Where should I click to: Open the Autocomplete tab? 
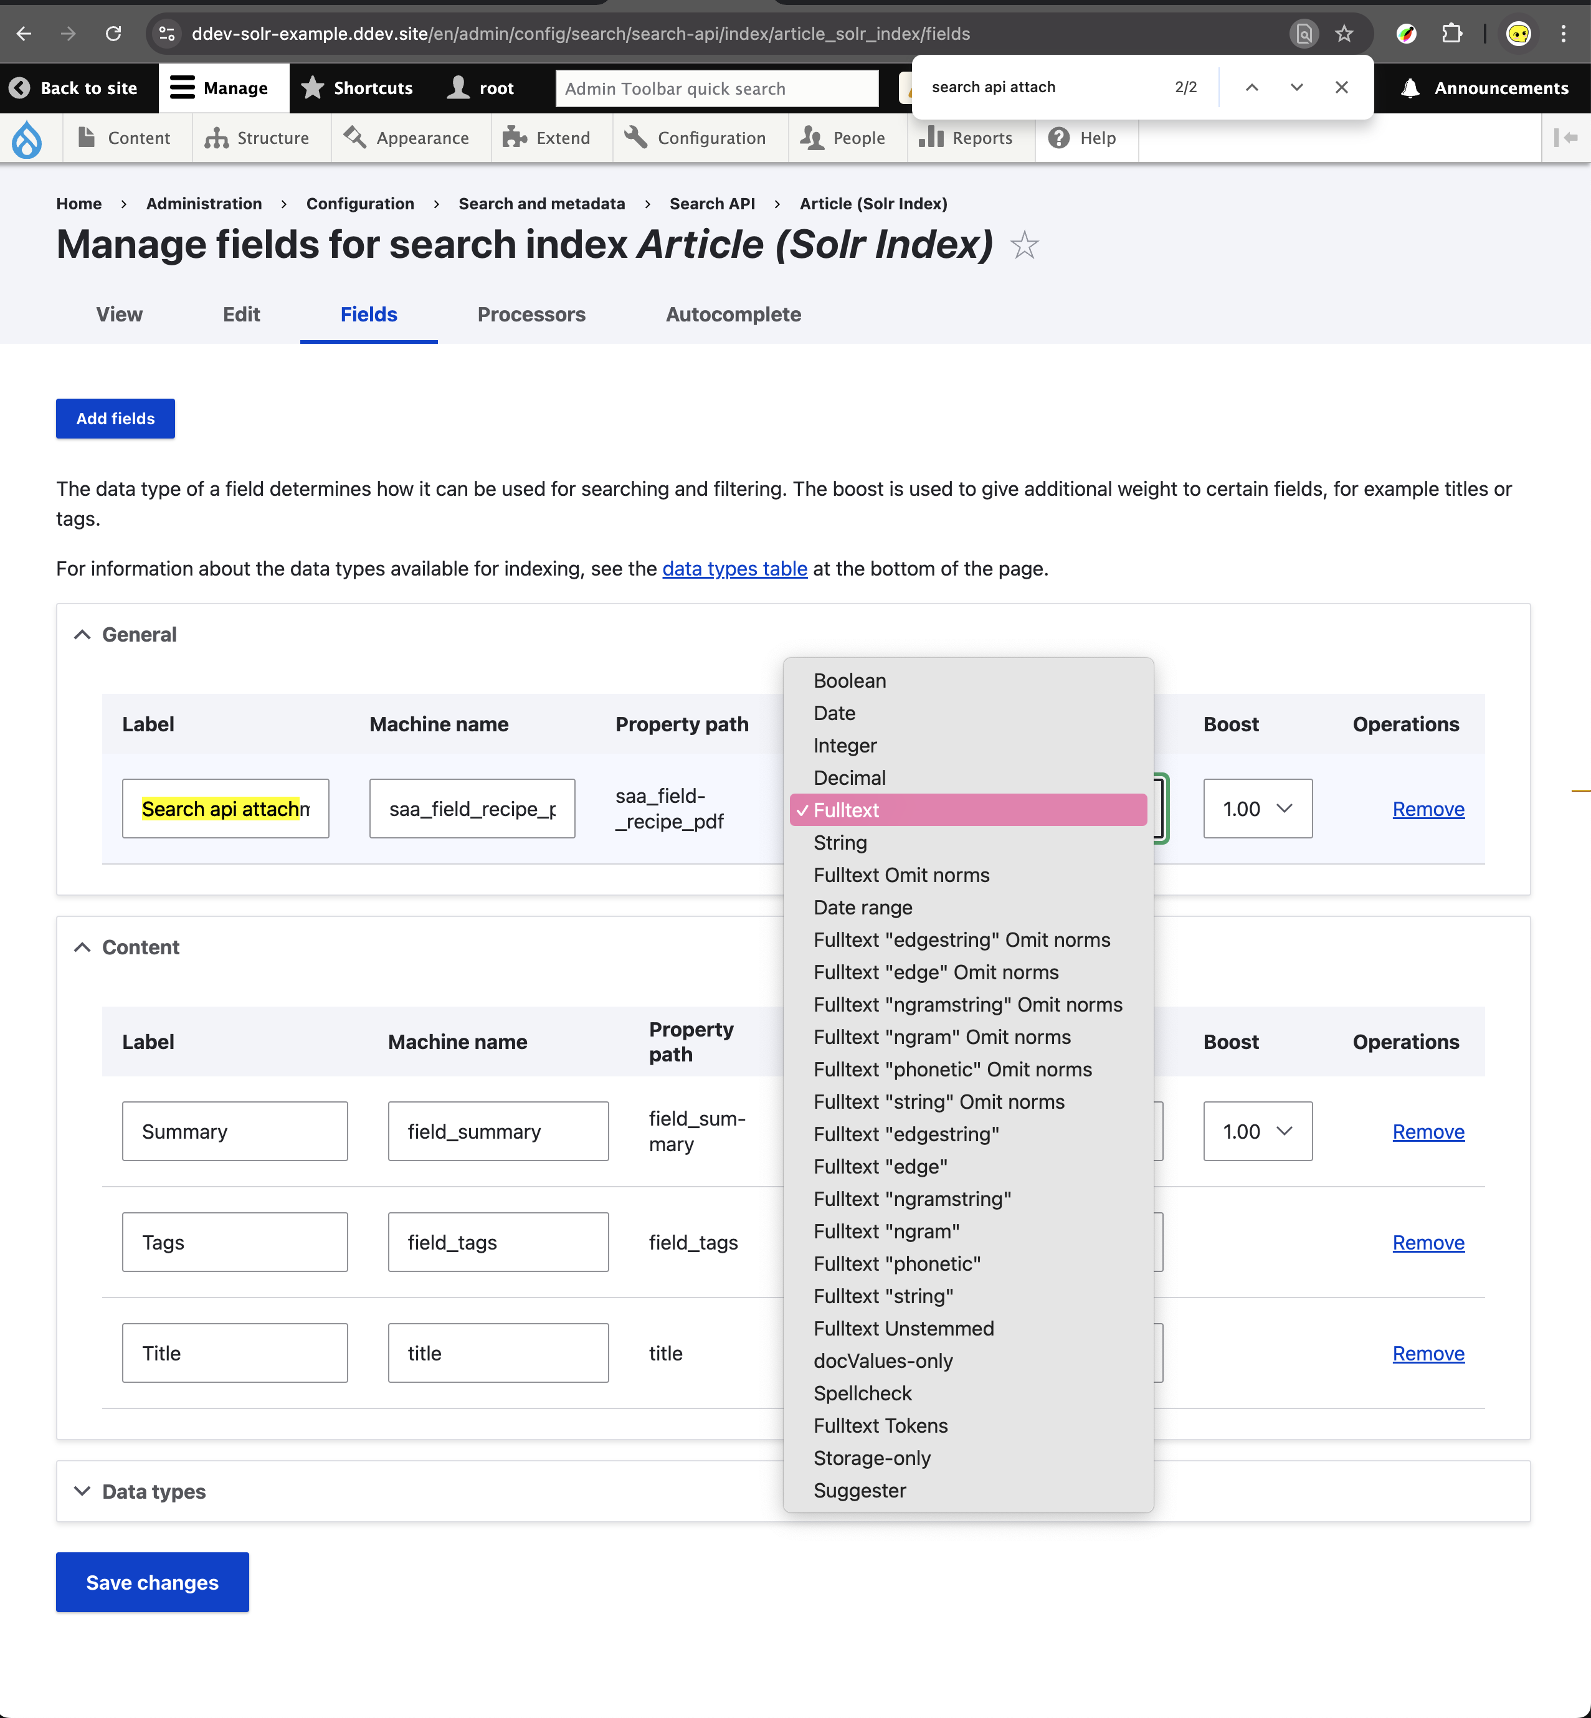coord(733,314)
